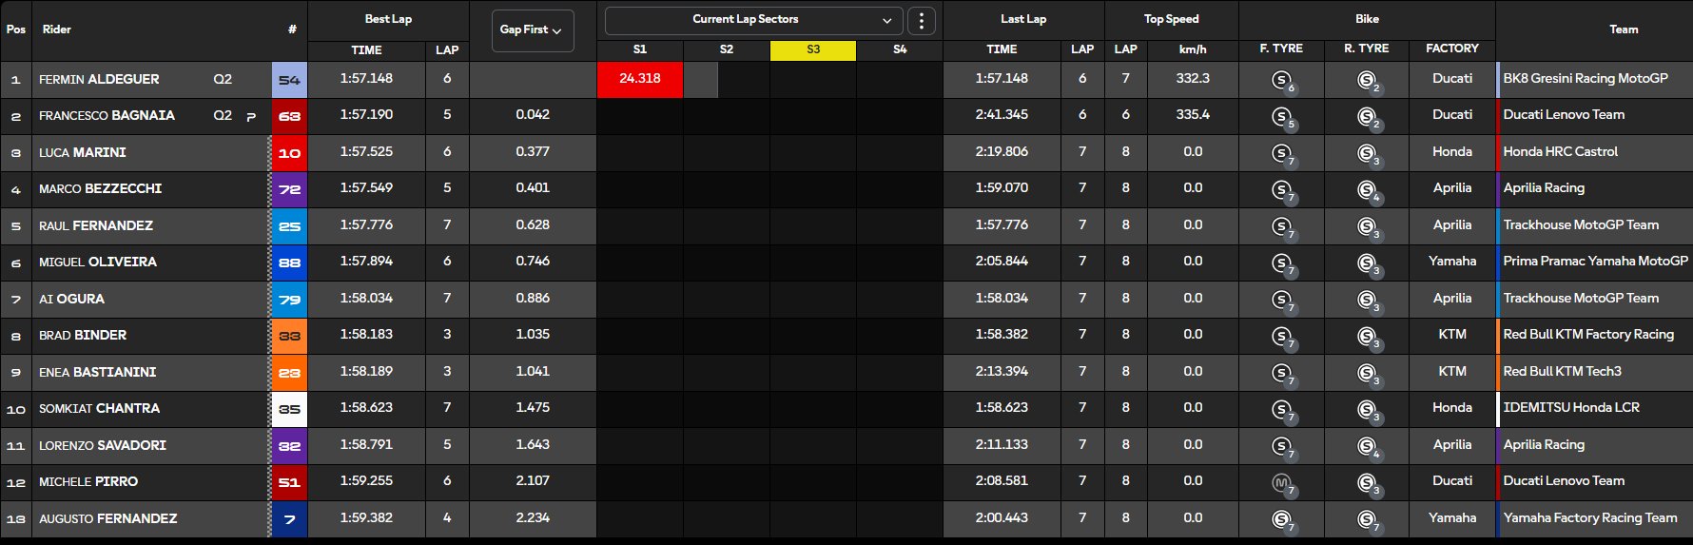Image resolution: width=1693 pixels, height=545 pixels.
Task: Click Aldeguer's front tyre icon
Action: point(1281,81)
